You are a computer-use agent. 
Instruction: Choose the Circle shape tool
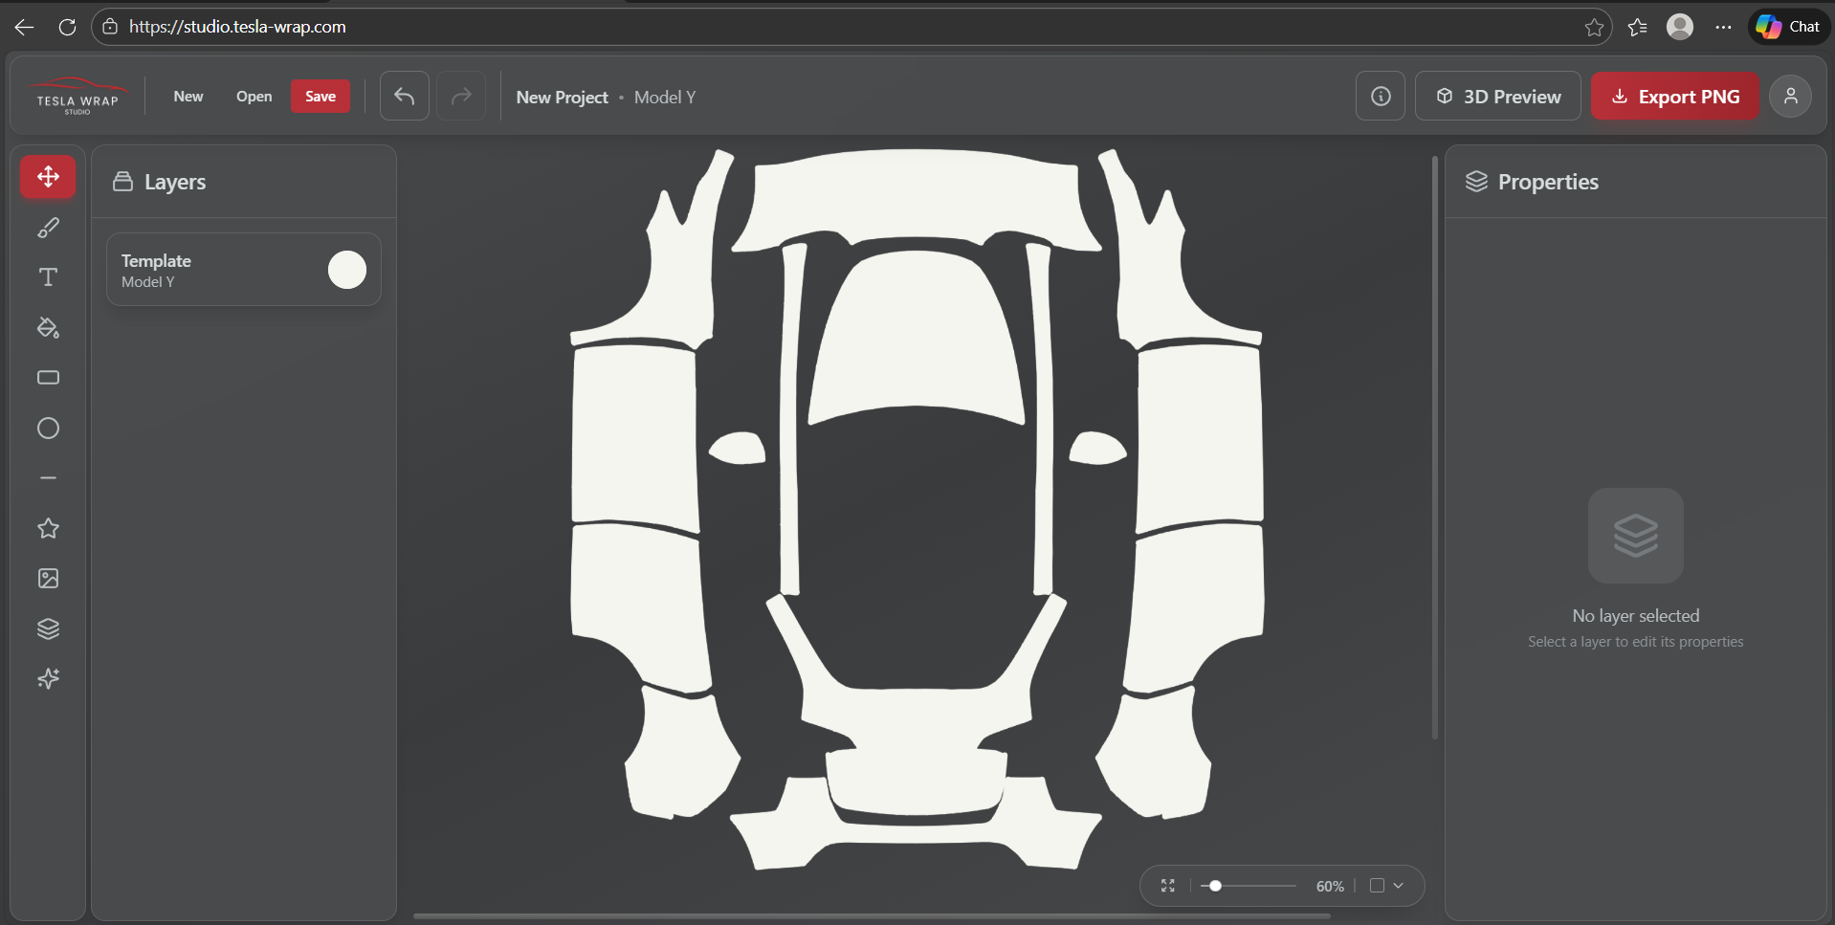coord(48,429)
